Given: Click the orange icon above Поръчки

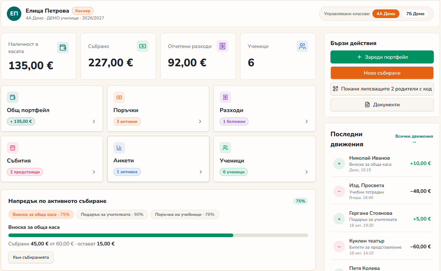Looking at the screenshot, I should point(119,97).
